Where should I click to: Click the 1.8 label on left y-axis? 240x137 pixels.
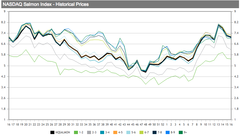click(x=3, y=109)
